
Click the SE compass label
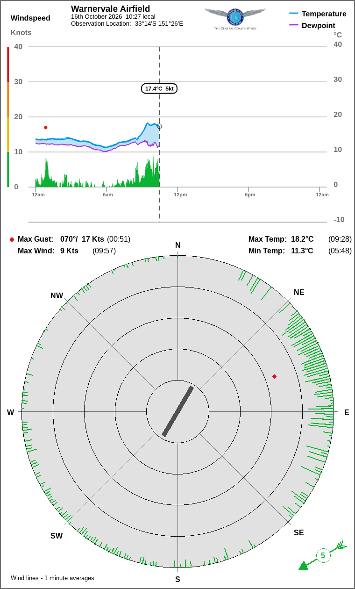pos(299,533)
